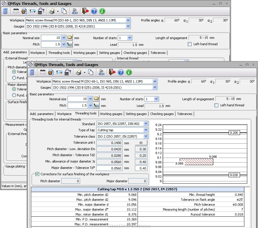
Task: Open Help using the blue question mark in the front window
Action: pos(121,72)
